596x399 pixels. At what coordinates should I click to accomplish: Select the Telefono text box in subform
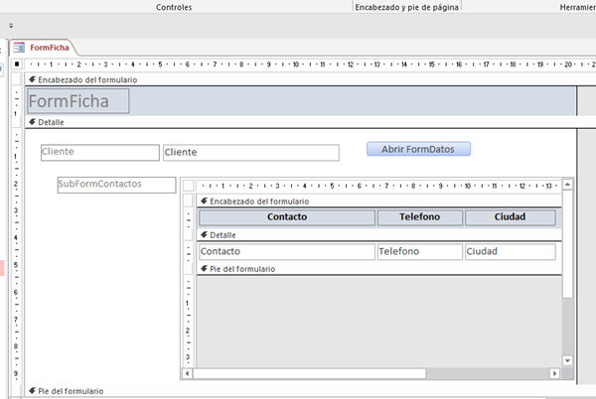click(418, 252)
